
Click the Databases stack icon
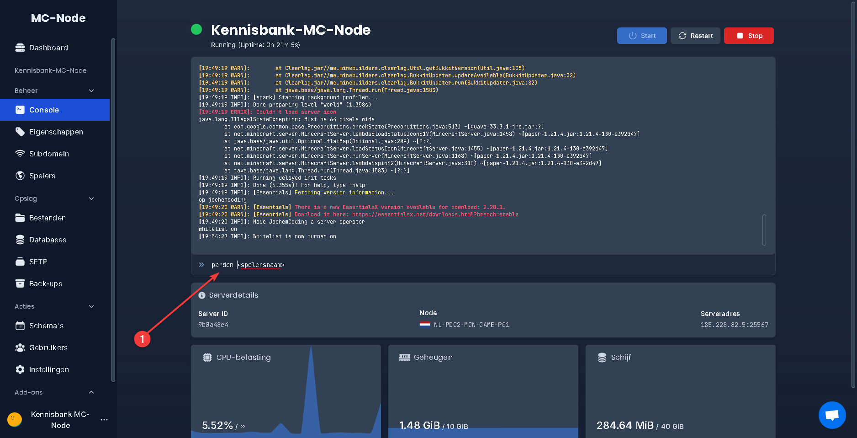point(20,240)
